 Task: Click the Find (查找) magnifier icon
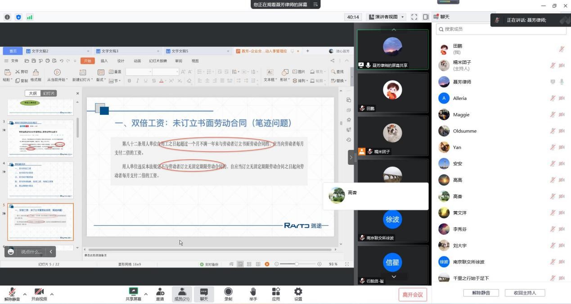[333, 72]
